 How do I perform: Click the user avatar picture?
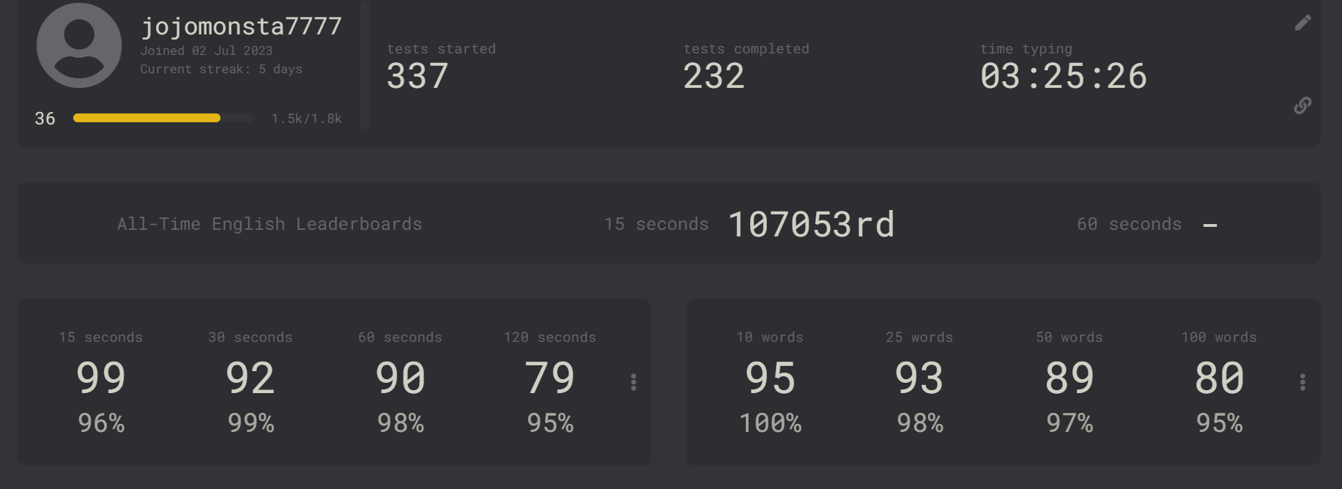coord(79,45)
